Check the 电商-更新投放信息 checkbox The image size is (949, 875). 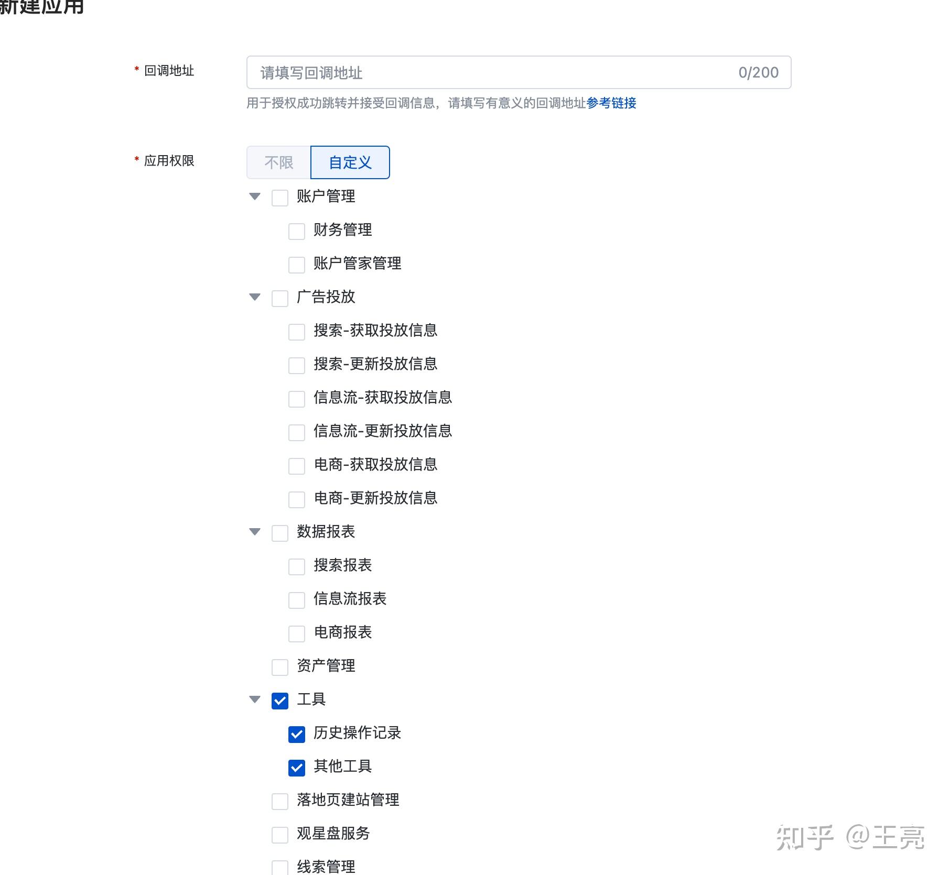(x=297, y=500)
